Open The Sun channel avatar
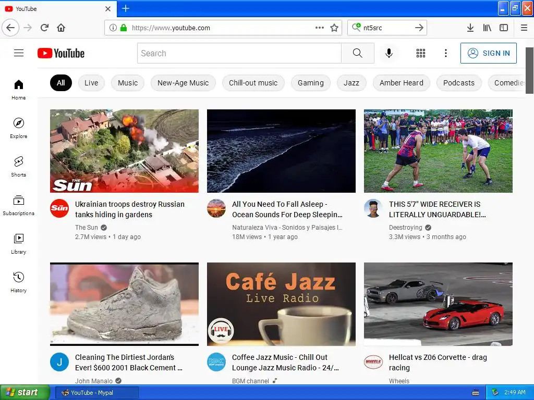The image size is (534, 400). [x=59, y=208]
